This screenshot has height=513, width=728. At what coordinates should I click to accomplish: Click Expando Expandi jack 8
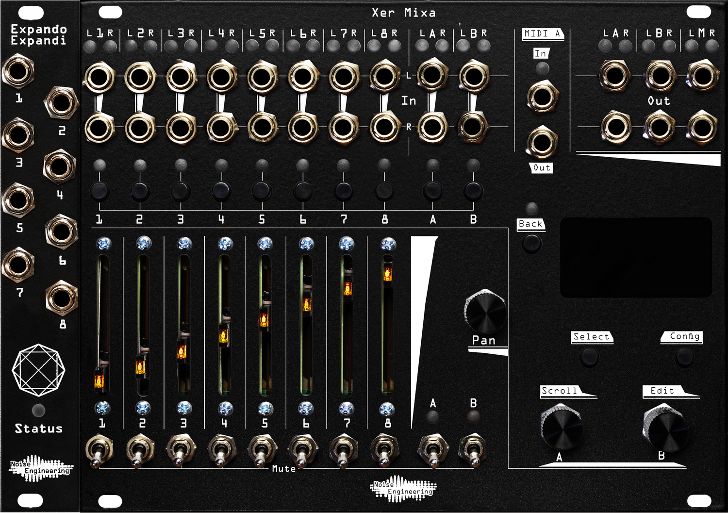[x=63, y=298]
